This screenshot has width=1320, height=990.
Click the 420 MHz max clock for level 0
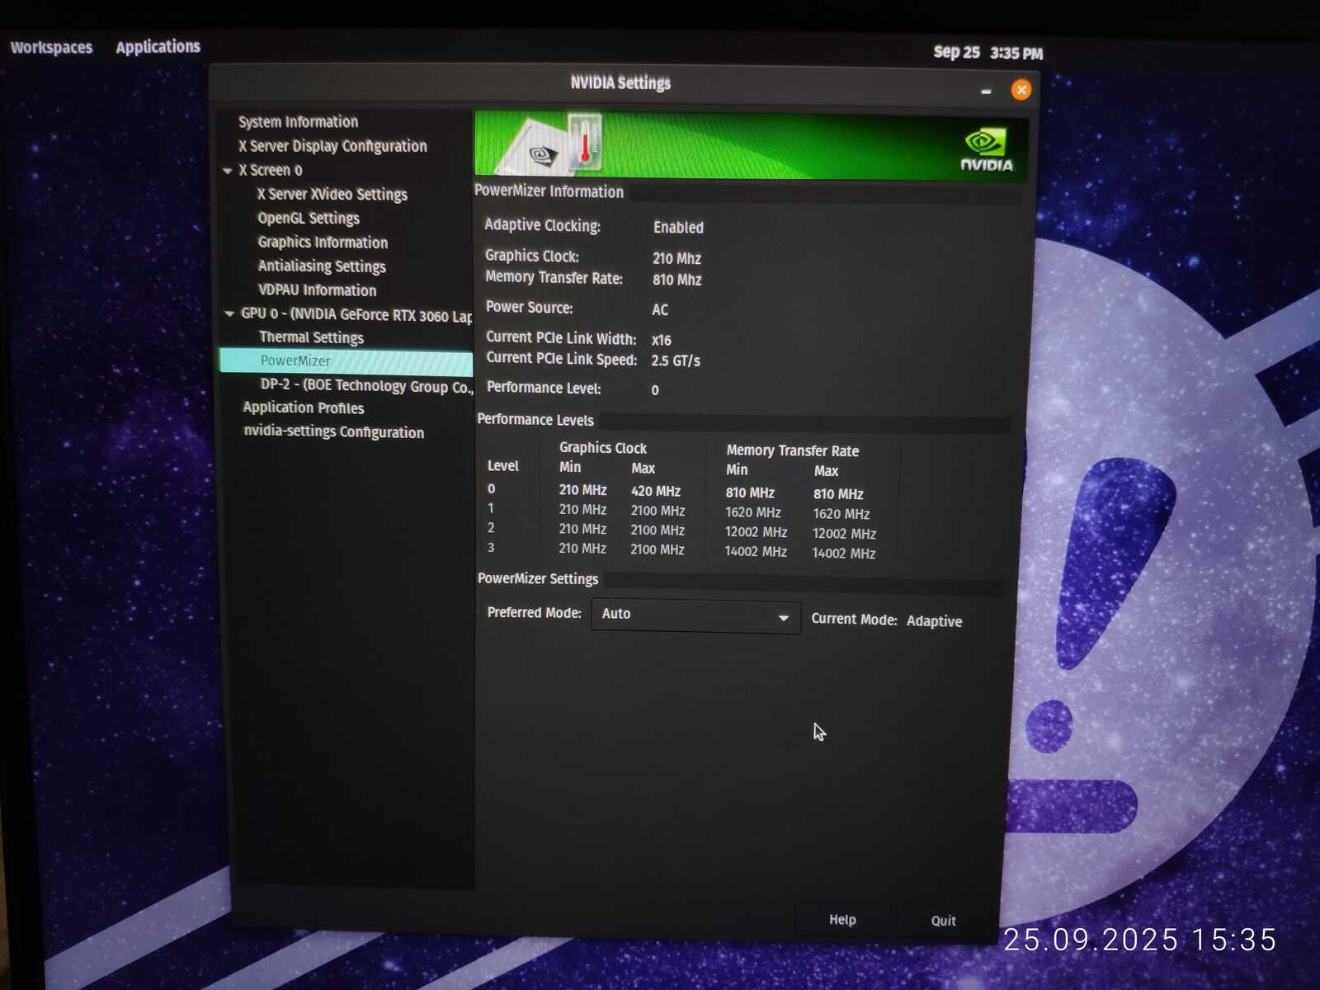pos(655,492)
